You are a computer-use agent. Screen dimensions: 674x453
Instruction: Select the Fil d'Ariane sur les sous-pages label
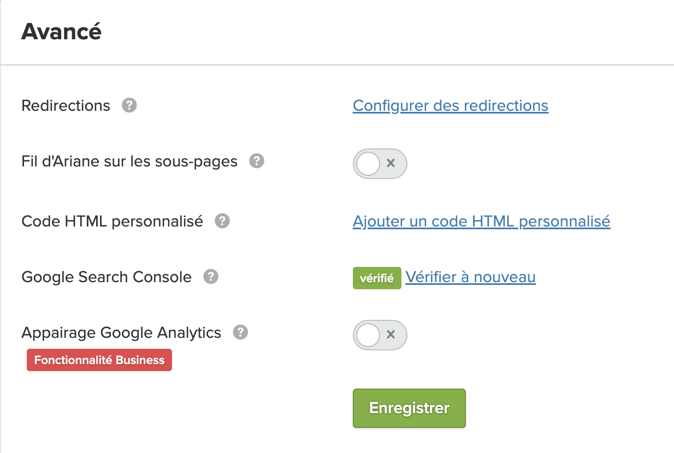(129, 162)
